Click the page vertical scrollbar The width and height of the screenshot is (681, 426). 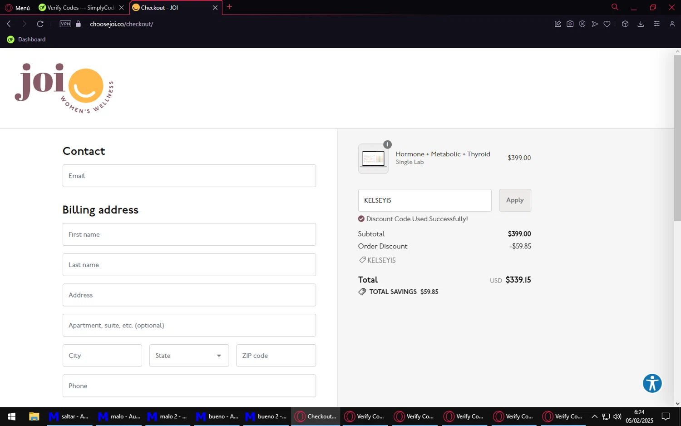pos(677,138)
